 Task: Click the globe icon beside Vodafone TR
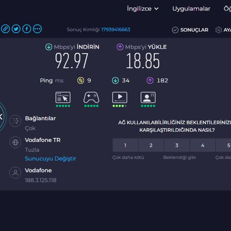click(15, 143)
